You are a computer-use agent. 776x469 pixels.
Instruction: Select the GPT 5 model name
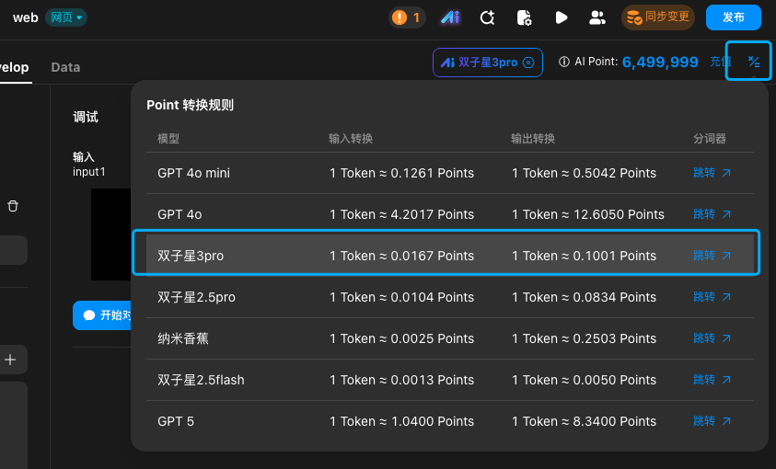click(x=176, y=421)
